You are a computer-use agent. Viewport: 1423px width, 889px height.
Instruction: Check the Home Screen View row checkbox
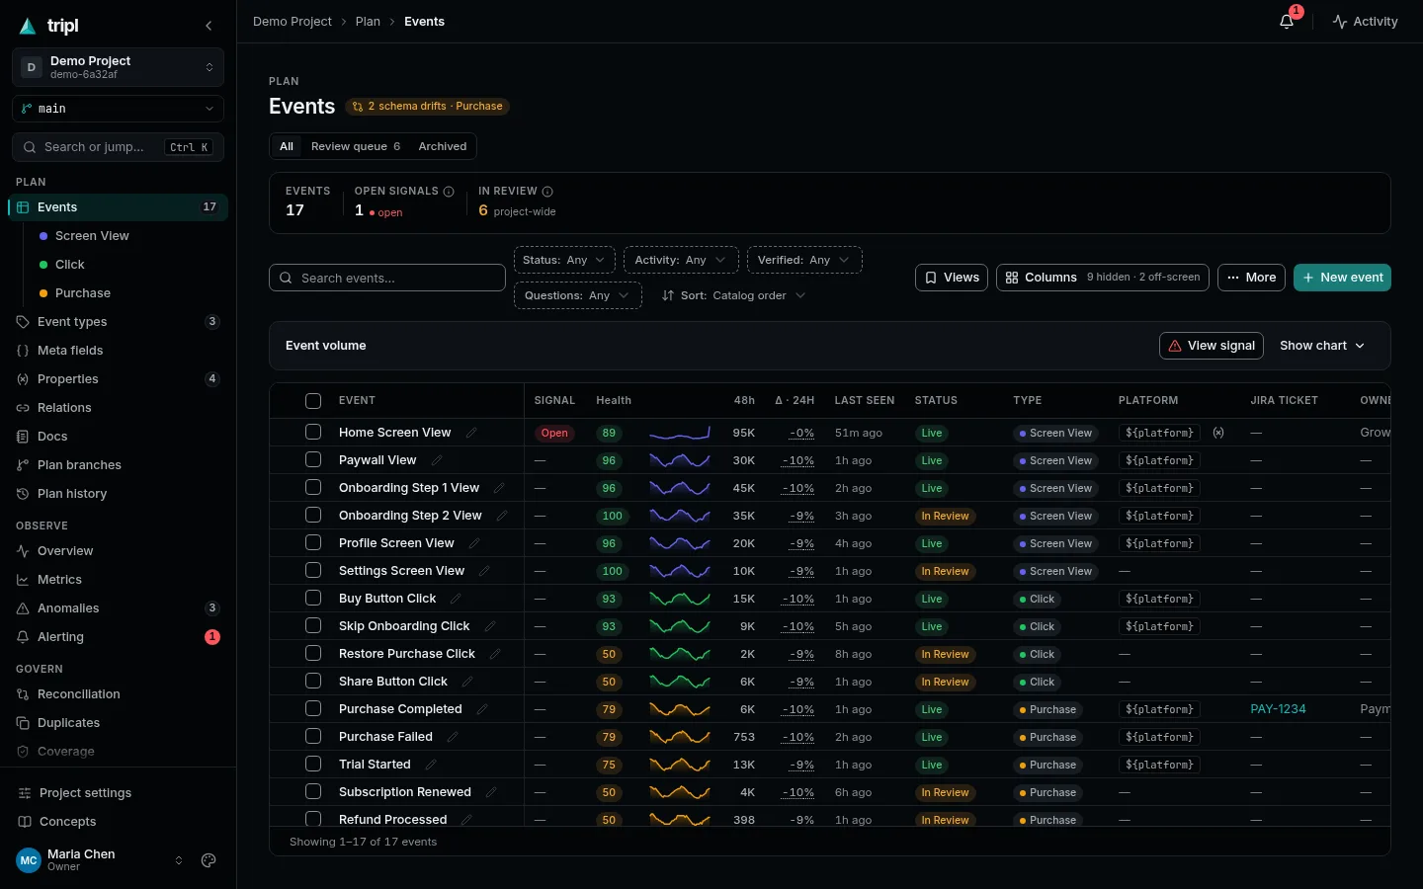tap(313, 432)
